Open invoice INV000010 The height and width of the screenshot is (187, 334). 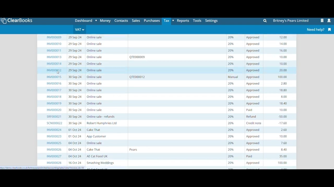pyautogui.click(x=54, y=44)
